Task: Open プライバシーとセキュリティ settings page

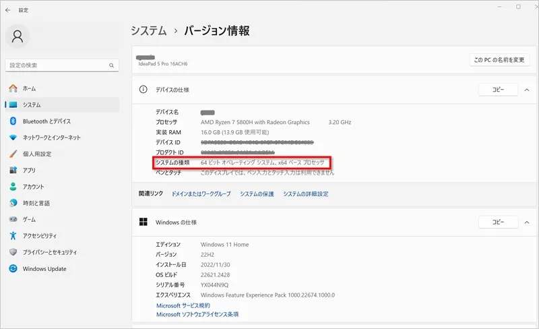Action: pos(62,252)
